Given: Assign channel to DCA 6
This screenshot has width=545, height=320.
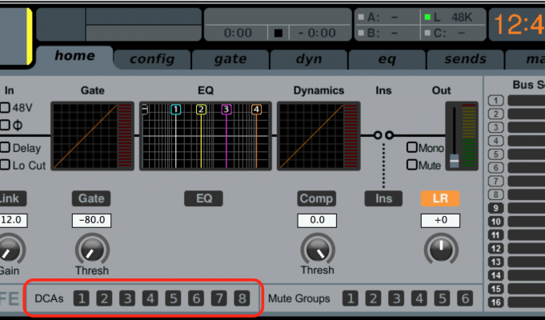Looking at the screenshot, I should coord(196,298).
